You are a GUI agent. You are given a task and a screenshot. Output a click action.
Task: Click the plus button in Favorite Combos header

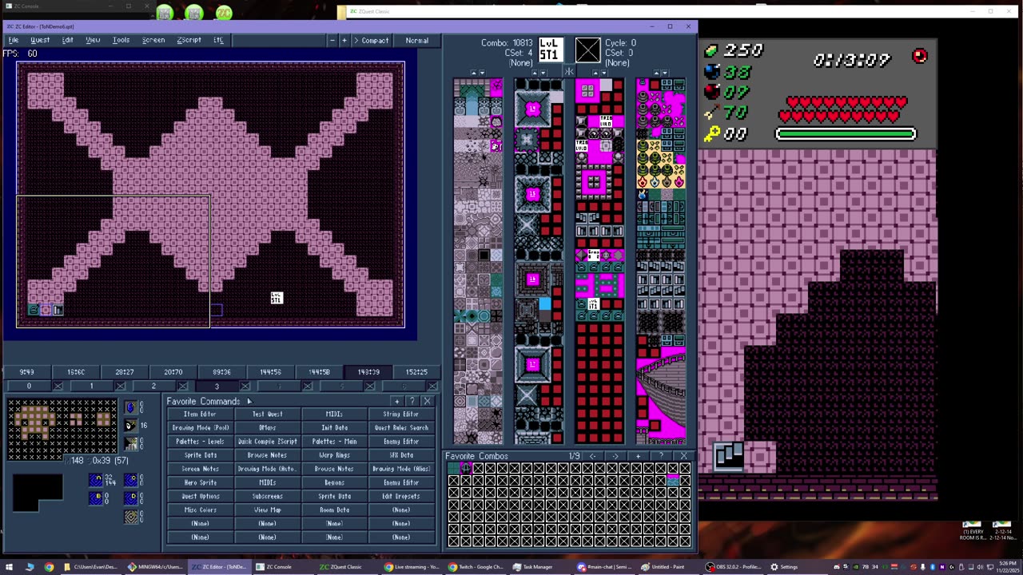coord(638,456)
